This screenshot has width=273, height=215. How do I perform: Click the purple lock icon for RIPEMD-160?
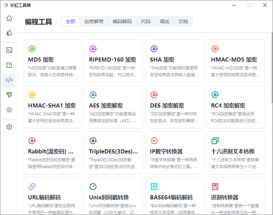click(93, 49)
